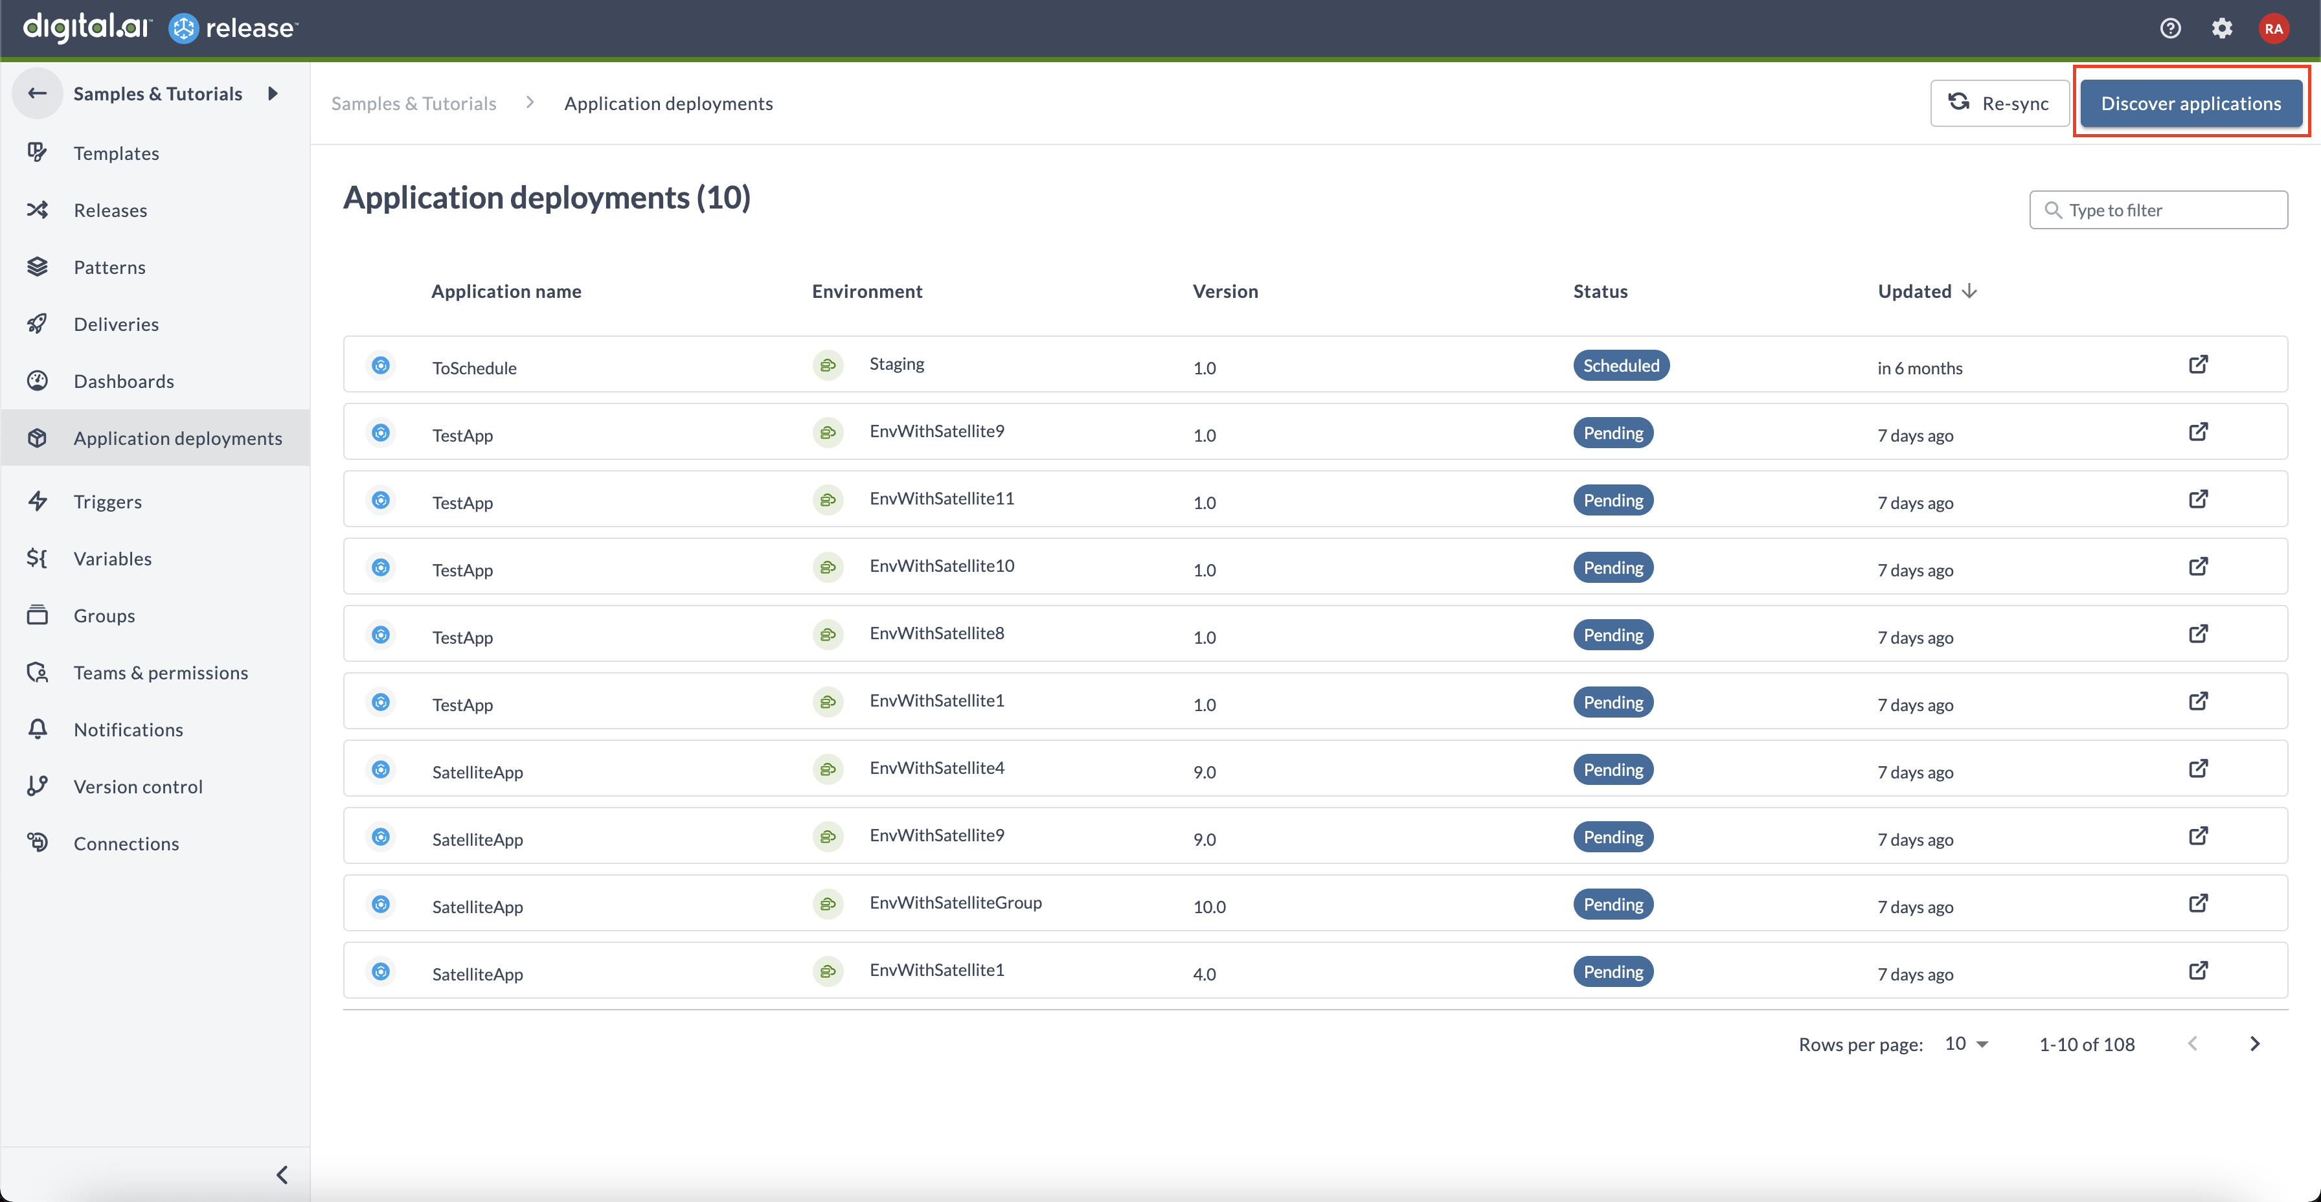Click the Re-sync button
Viewport: 2321px width, 1202px height.
pyautogui.click(x=2000, y=103)
